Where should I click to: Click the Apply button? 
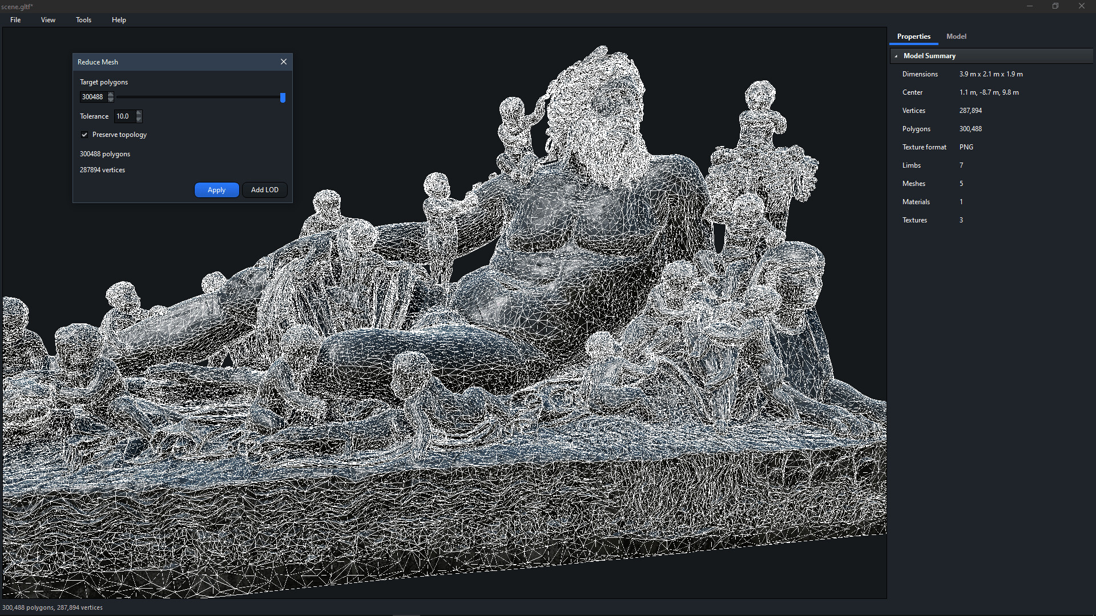pyautogui.click(x=216, y=190)
